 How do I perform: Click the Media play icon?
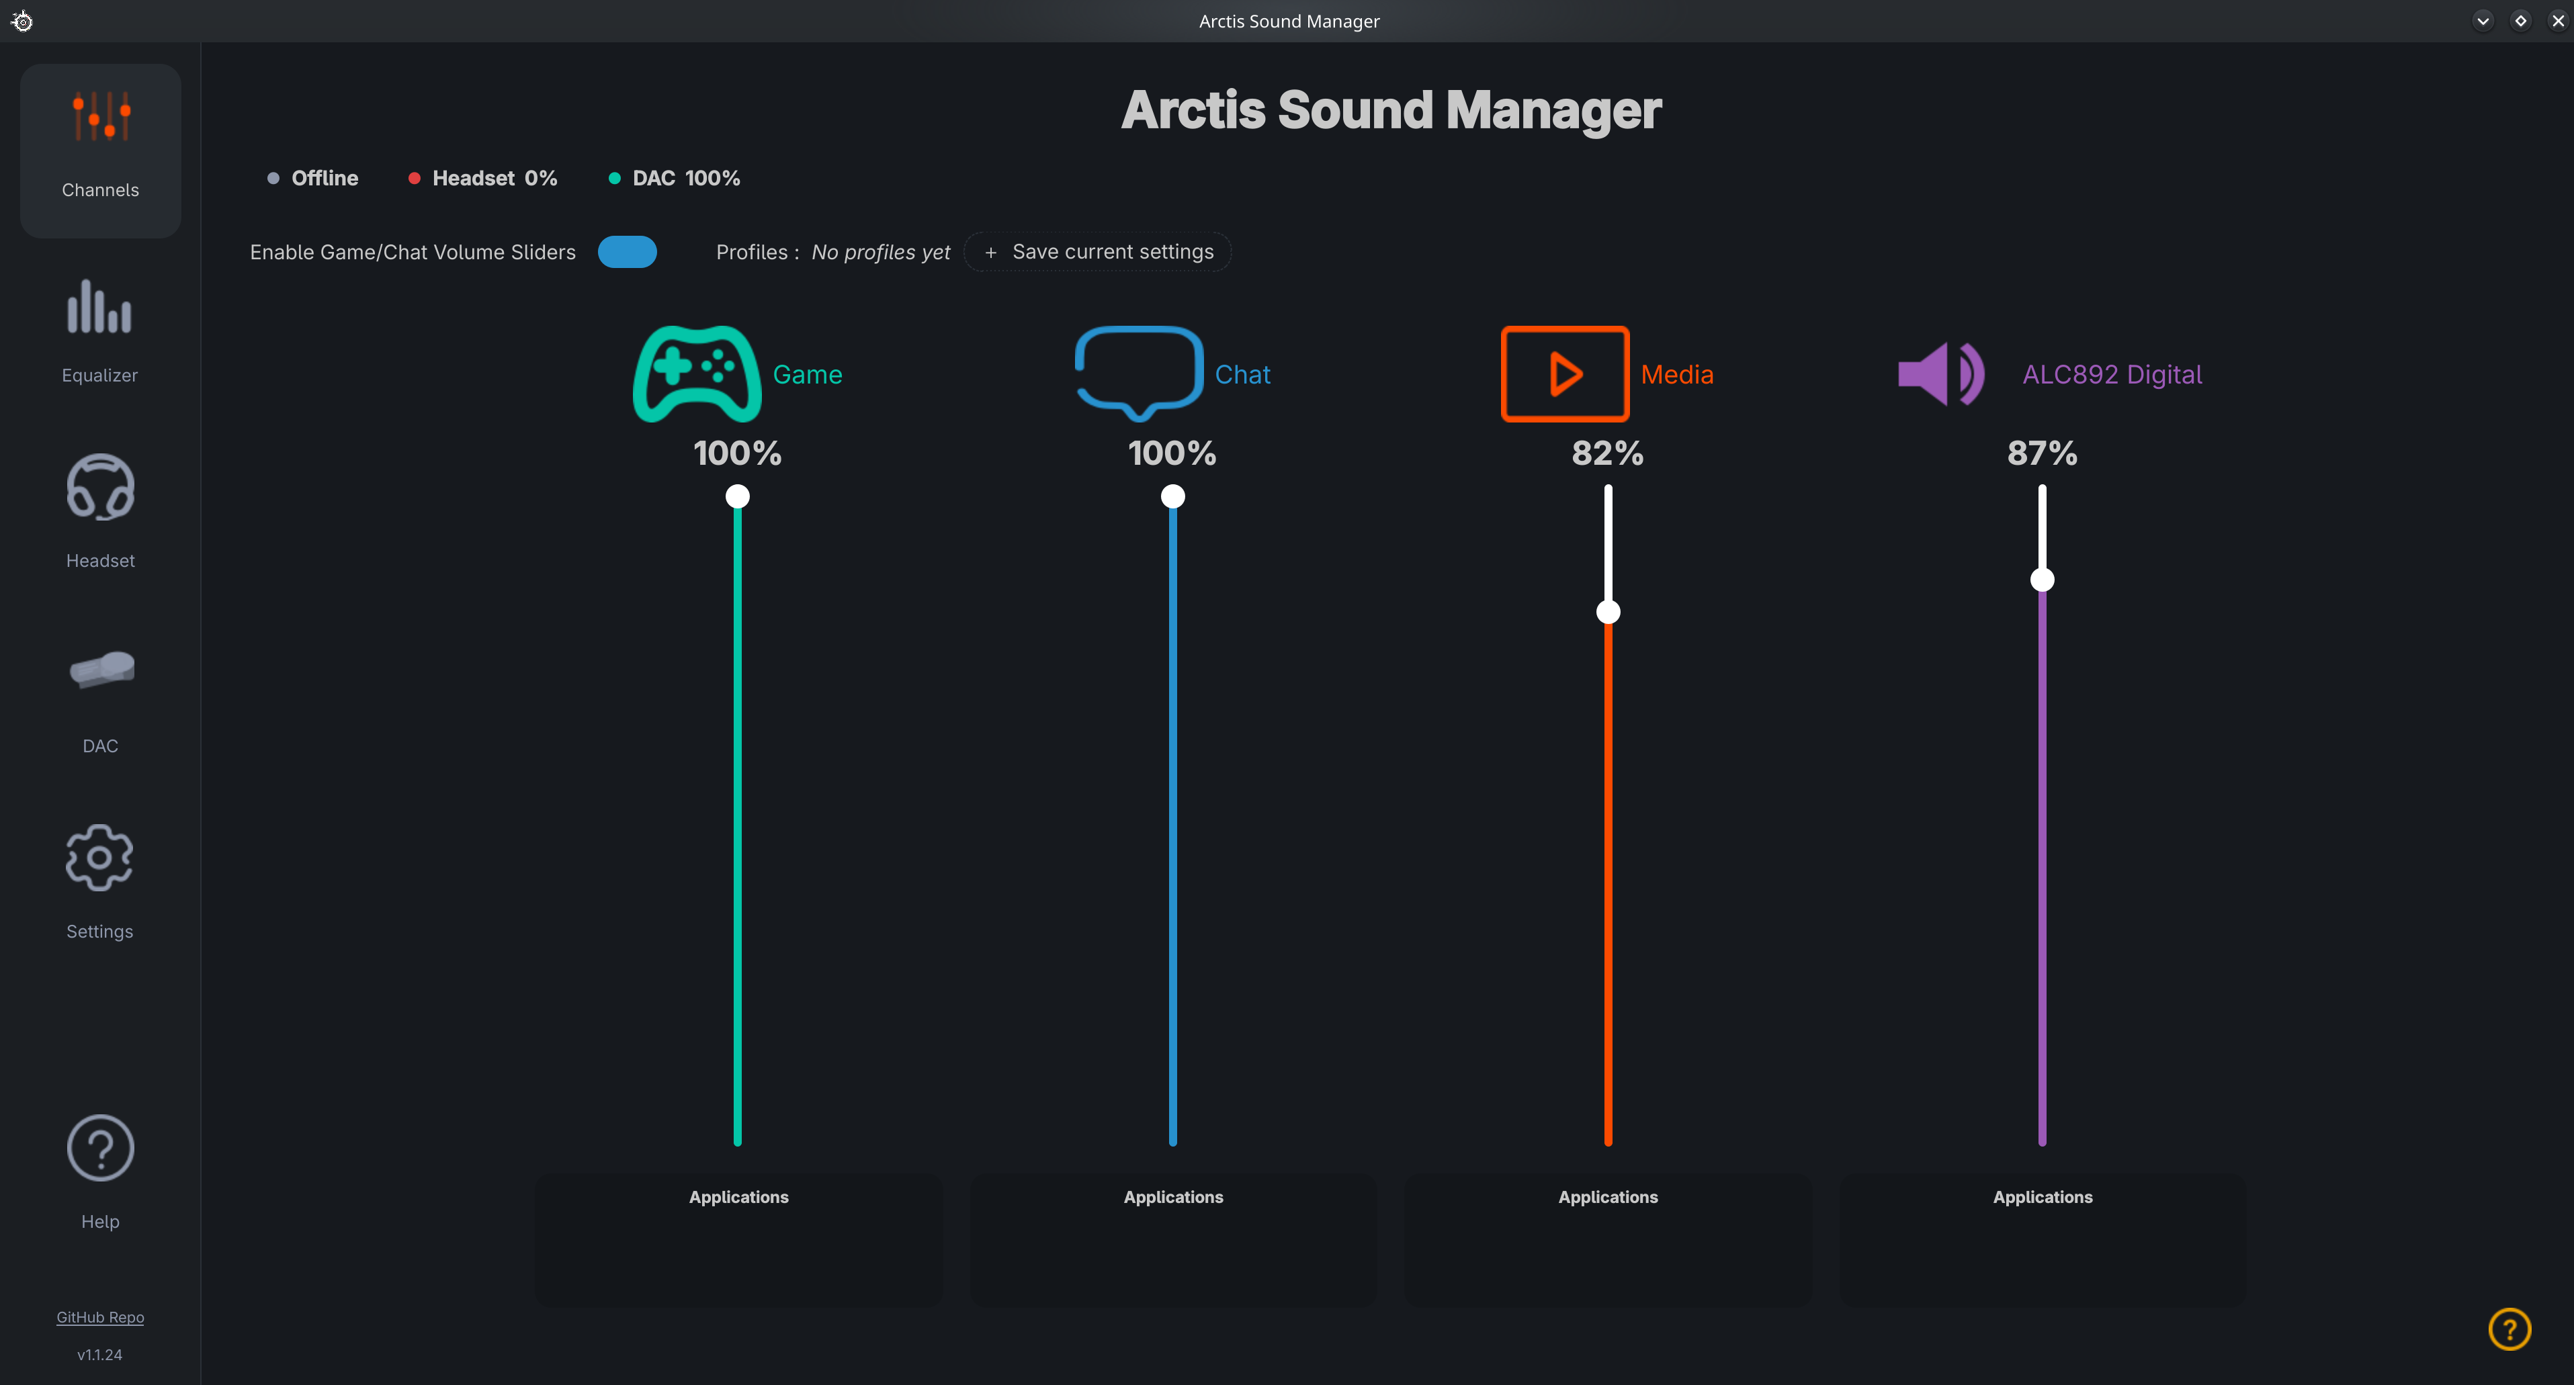click(1565, 374)
